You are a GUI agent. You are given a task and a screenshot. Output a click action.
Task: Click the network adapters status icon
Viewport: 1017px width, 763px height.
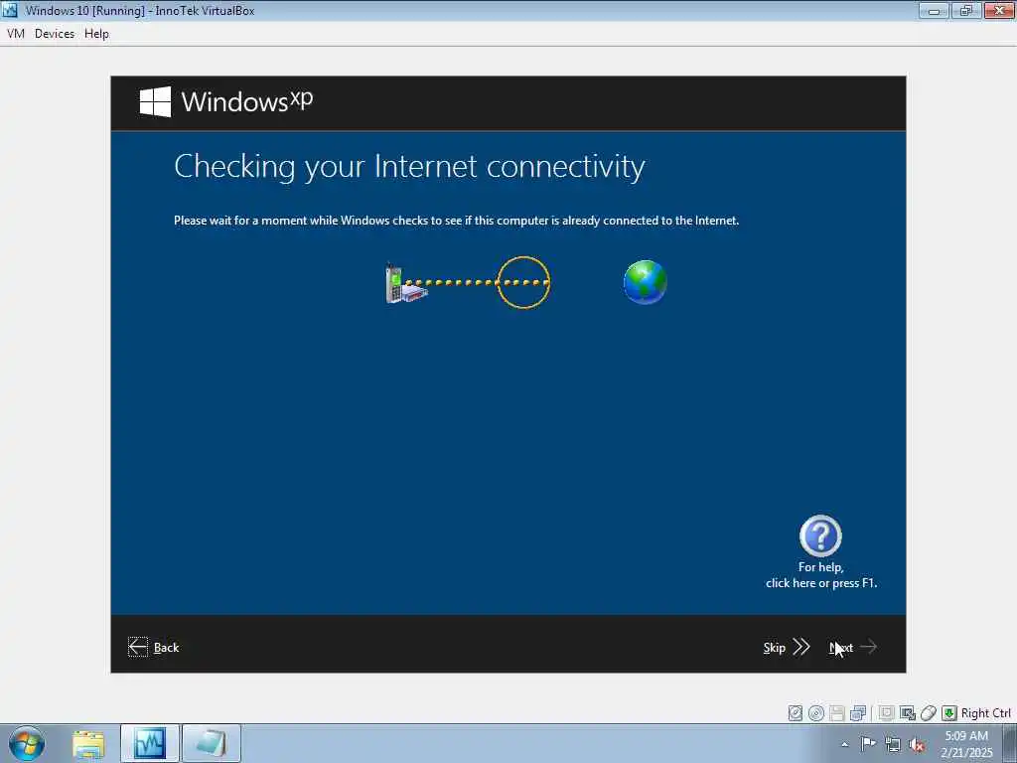pos(858,713)
